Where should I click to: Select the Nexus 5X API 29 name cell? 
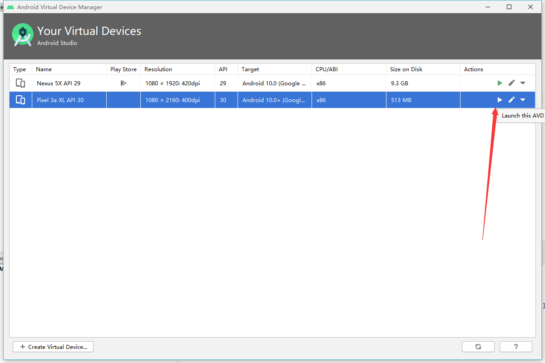pos(69,83)
